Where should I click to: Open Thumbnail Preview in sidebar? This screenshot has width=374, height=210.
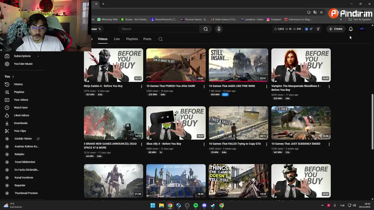tap(26, 193)
